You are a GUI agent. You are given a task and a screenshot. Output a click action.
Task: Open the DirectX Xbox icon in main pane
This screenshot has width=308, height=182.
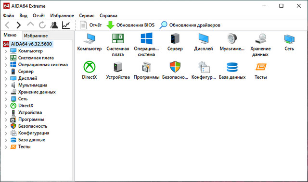pyautogui.click(x=90, y=67)
